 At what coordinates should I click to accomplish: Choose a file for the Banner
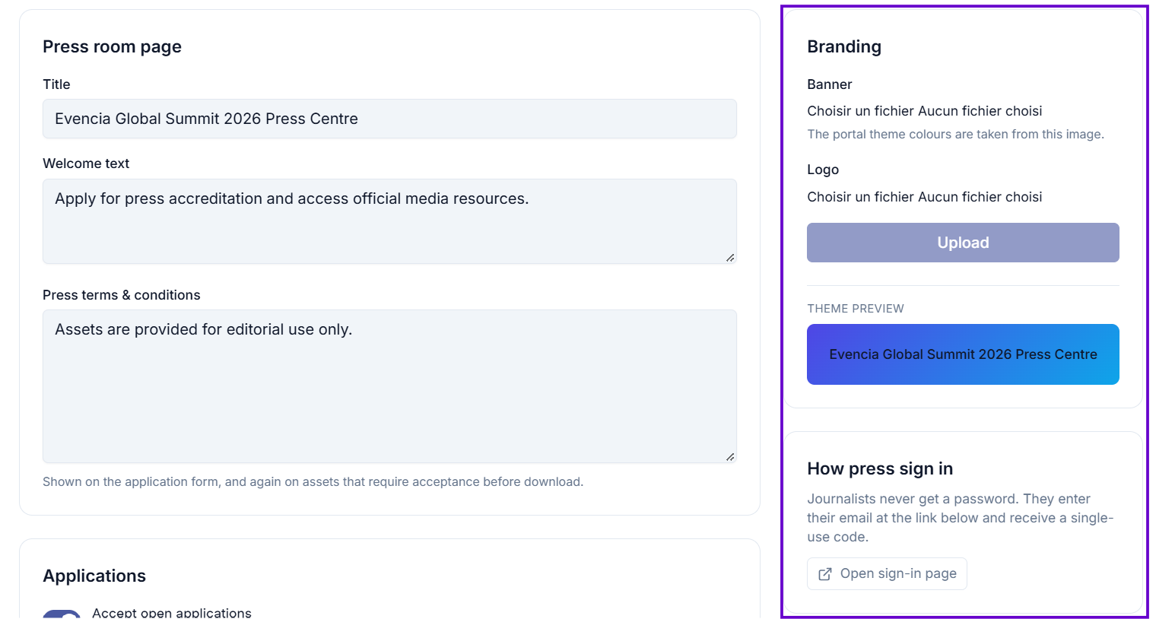(924, 111)
